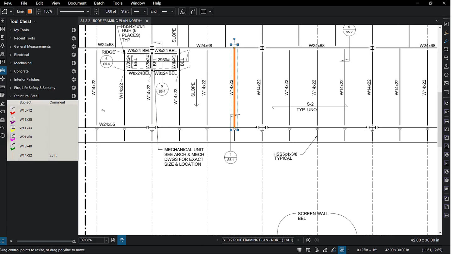Image resolution: width=452 pixels, height=254 pixels.
Task: Select the Highlight pen tool in right toolbar
Action: (x=446, y=32)
